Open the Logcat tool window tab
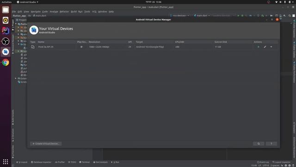The width and height of the screenshot is (296, 167). [22, 162]
